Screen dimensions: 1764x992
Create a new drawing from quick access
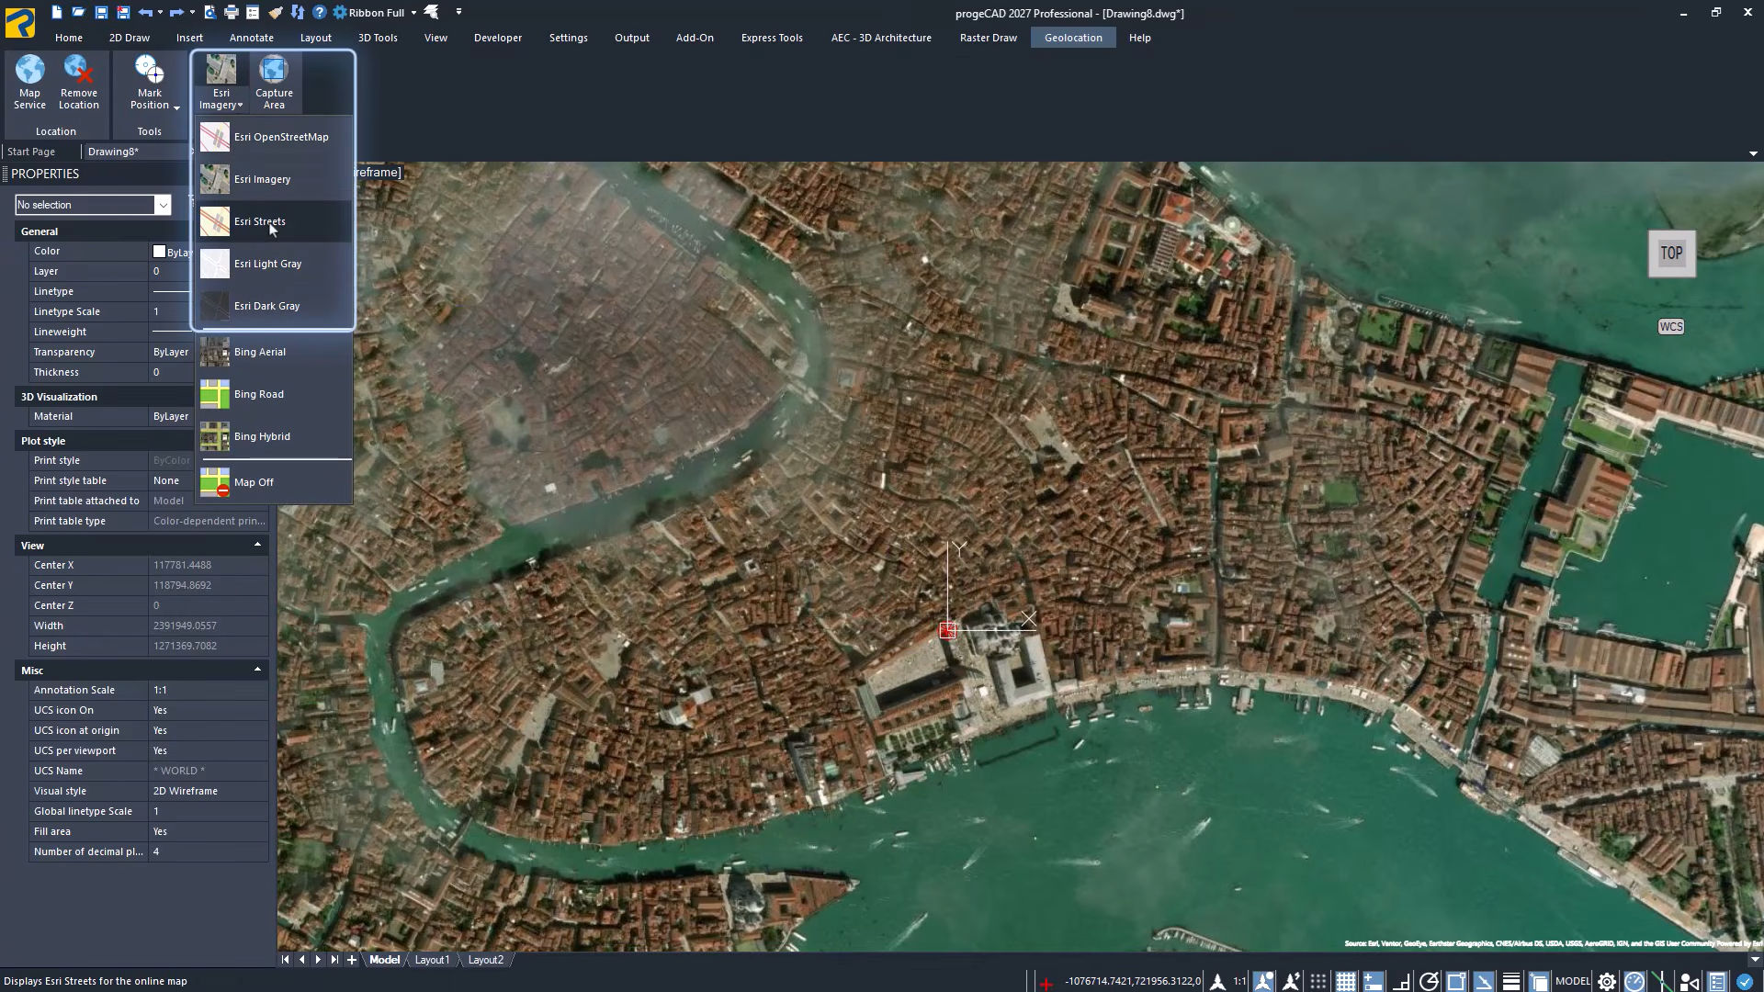(57, 13)
